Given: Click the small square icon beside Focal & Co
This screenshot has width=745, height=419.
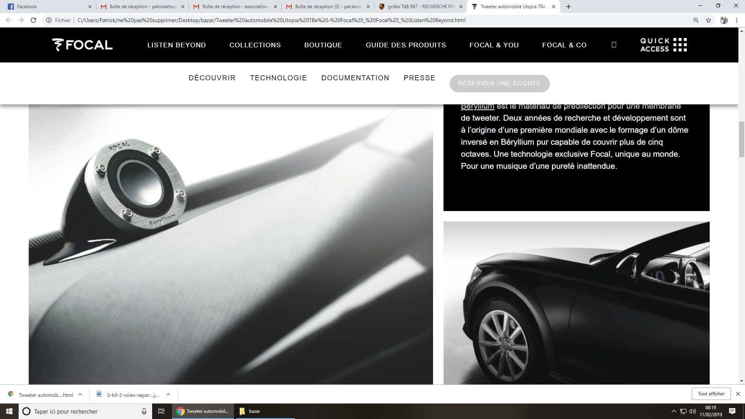Looking at the screenshot, I should tap(614, 45).
